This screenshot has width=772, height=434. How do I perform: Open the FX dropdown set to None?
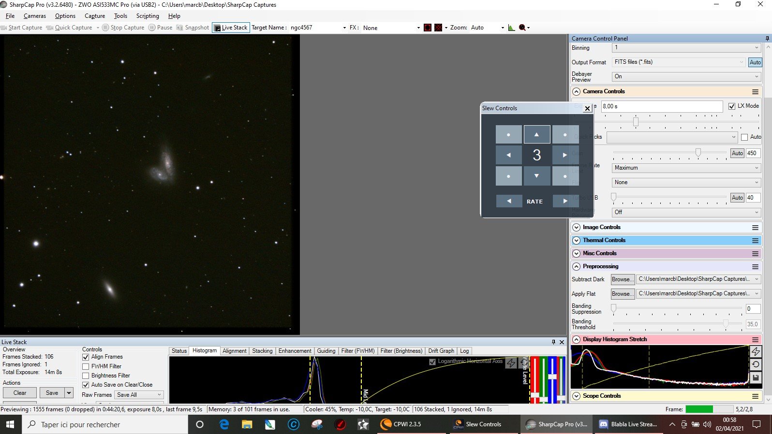coord(391,28)
